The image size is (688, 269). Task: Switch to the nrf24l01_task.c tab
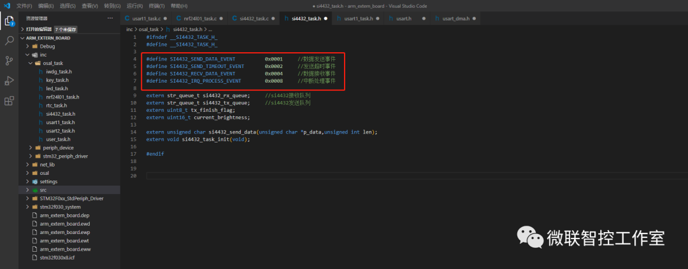199,18
